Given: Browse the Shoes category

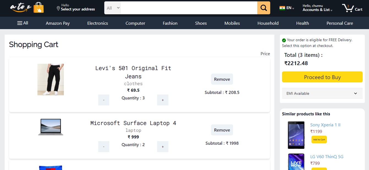Looking at the screenshot, I should coord(201,23).
